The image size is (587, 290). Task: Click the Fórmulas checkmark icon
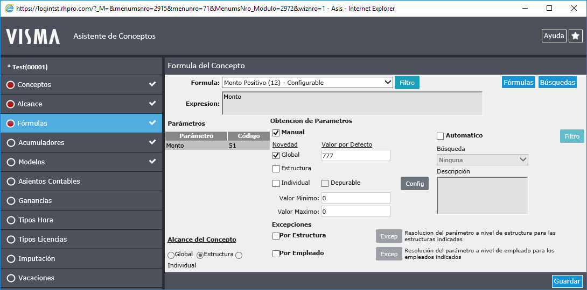tap(152, 123)
